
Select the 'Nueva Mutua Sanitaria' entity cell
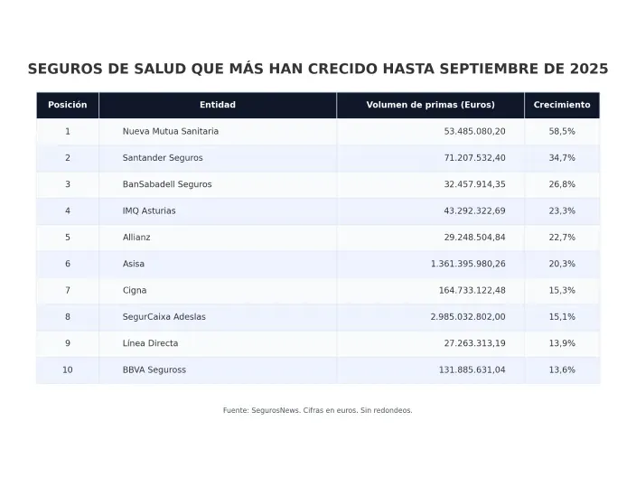171,131
